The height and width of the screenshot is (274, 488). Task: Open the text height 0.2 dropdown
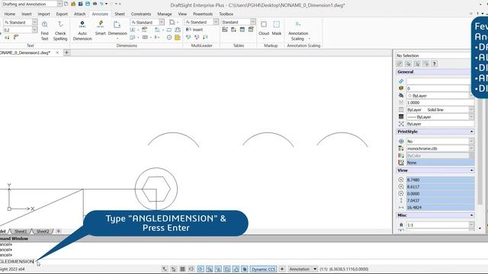[x=34, y=30]
